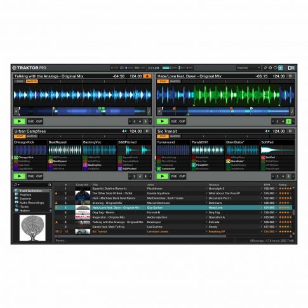The width and height of the screenshot is (308, 308).
Task: Toggle MASTER on Deck B
Action: tap(175, 81)
